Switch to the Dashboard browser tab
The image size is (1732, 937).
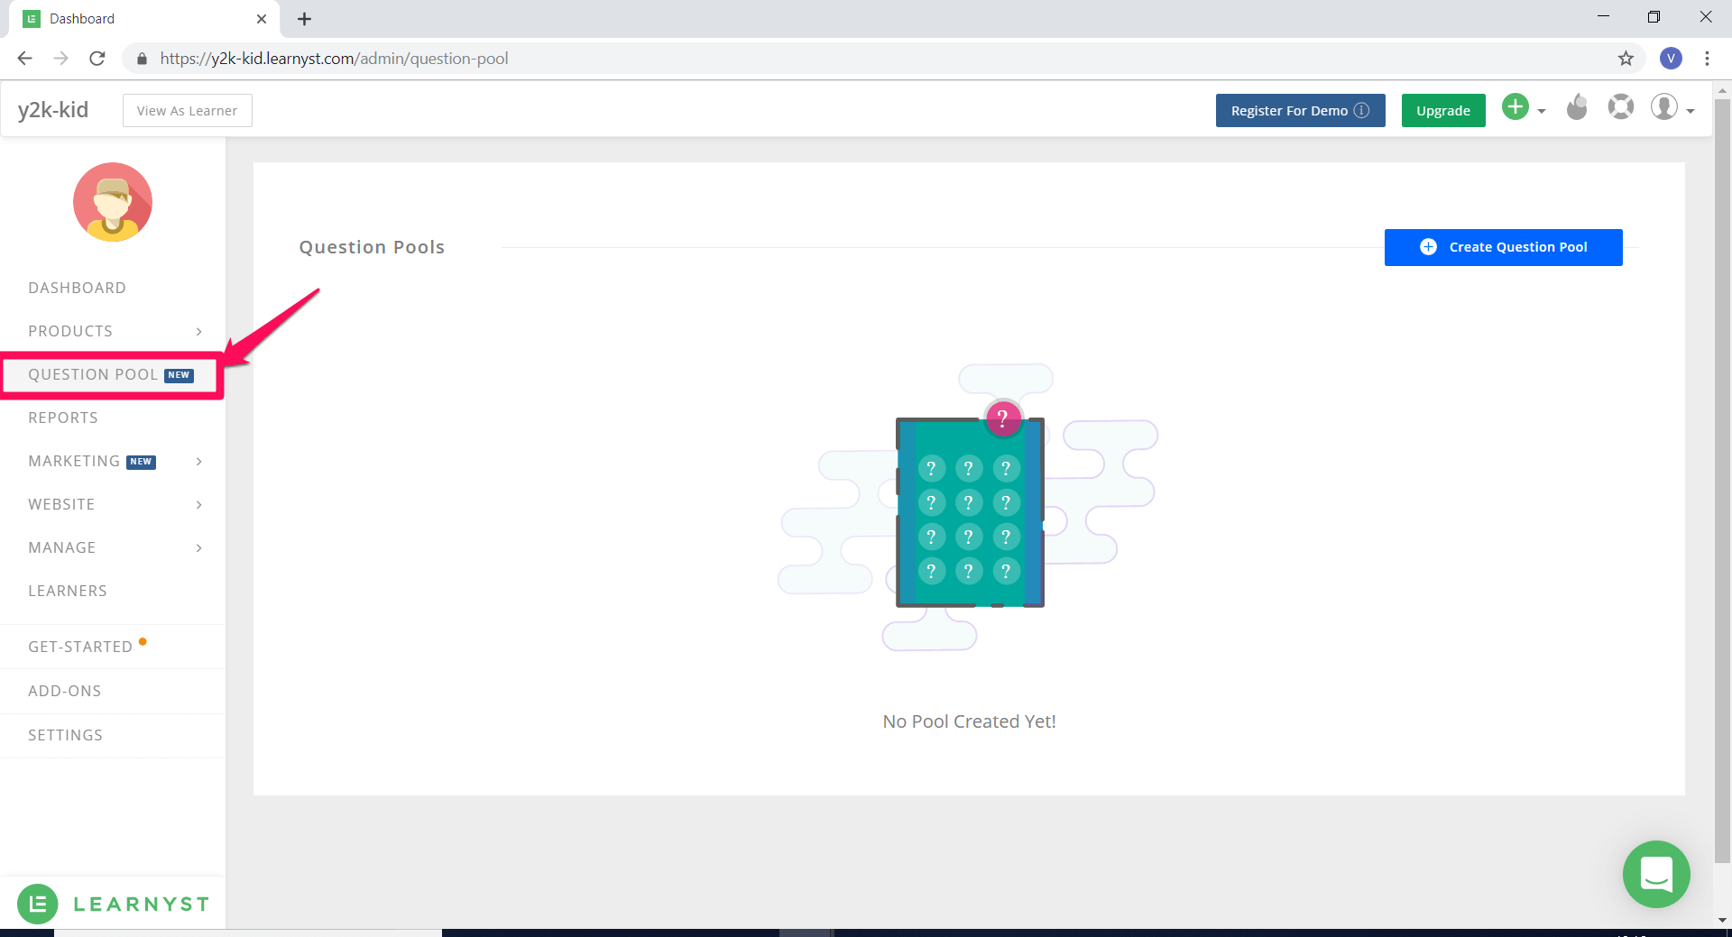[126, 18]
